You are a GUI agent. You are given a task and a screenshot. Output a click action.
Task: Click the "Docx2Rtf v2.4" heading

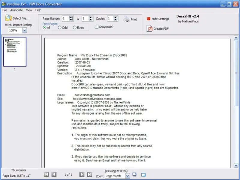click(x=188, y=16)
